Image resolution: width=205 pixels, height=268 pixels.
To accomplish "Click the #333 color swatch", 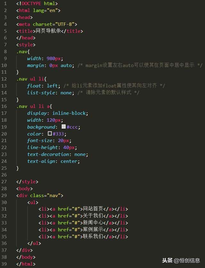I will pos(50,133).
